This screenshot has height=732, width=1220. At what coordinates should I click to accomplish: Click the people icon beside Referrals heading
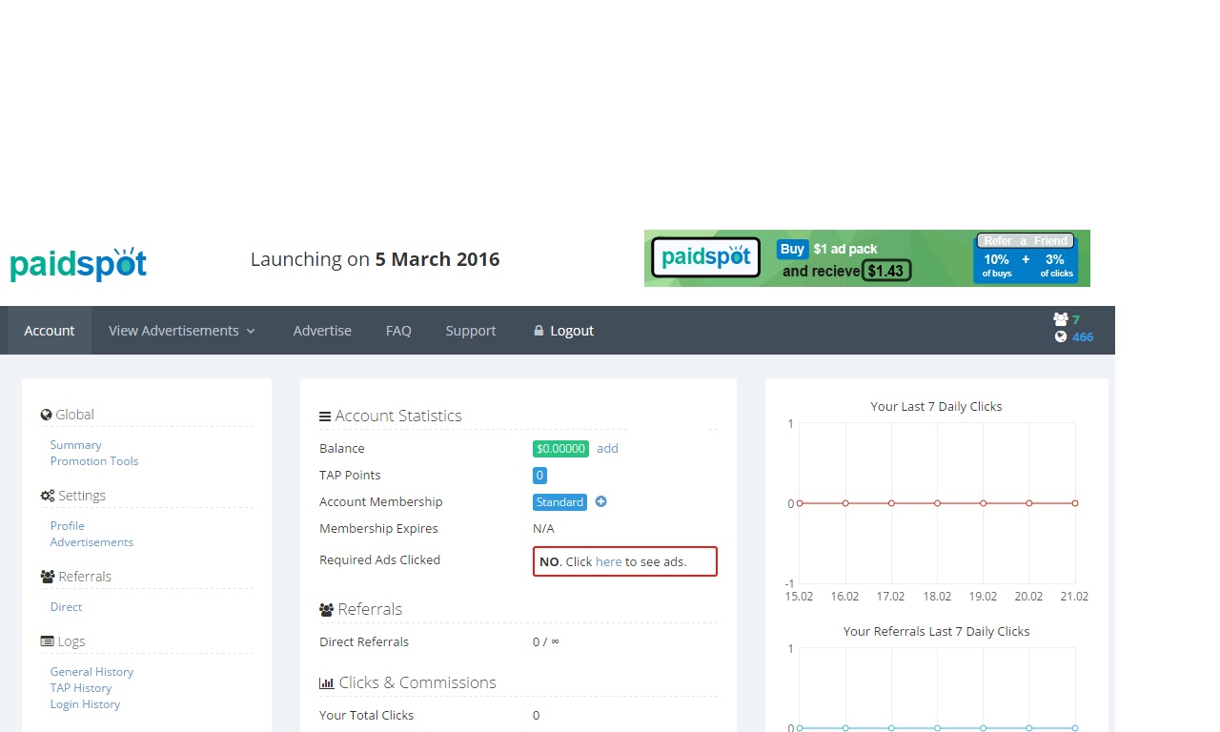(327, 610)
